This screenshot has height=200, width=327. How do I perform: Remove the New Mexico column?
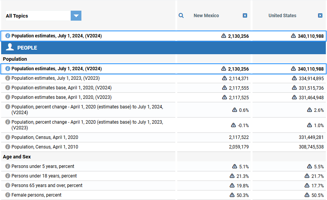pos(245,16)
